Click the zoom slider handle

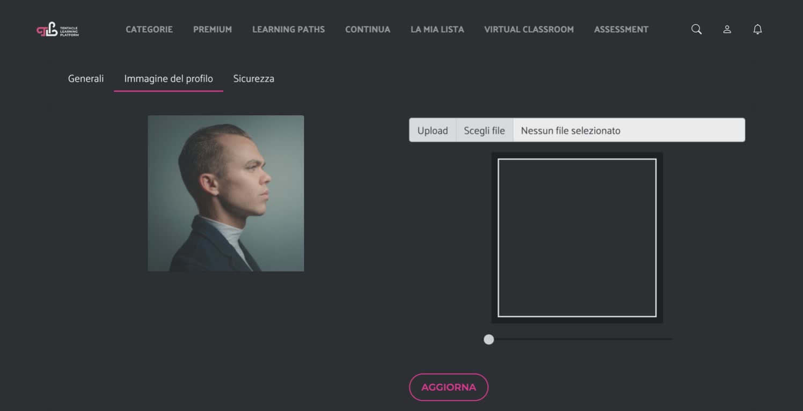coord(488,339)
